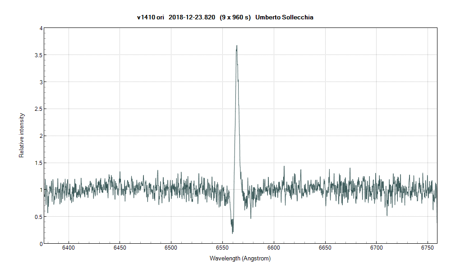Click the 6700 wavelength tick label
The image size is (451, 273).
pos(376,248)
